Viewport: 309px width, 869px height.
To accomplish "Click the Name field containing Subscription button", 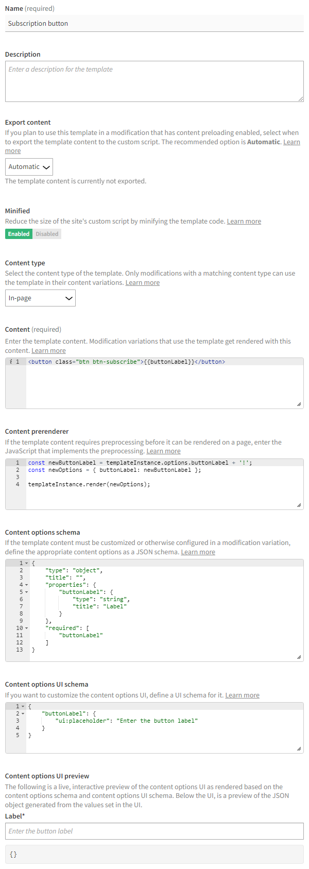I will [154, 23].
